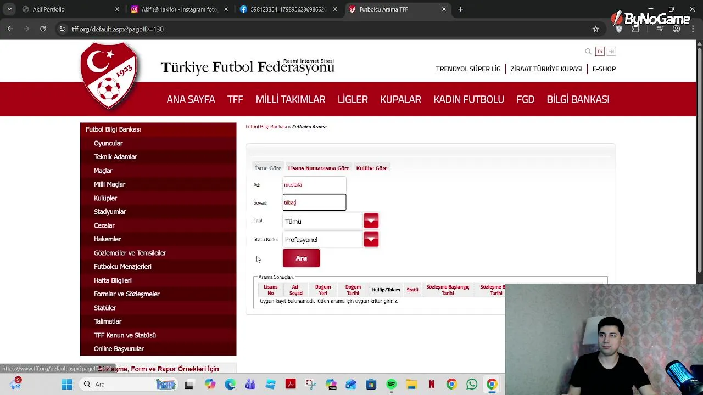This screenshot has width=703, height=395.
Task: Click the red Ara search button
Action: (301, 258)
